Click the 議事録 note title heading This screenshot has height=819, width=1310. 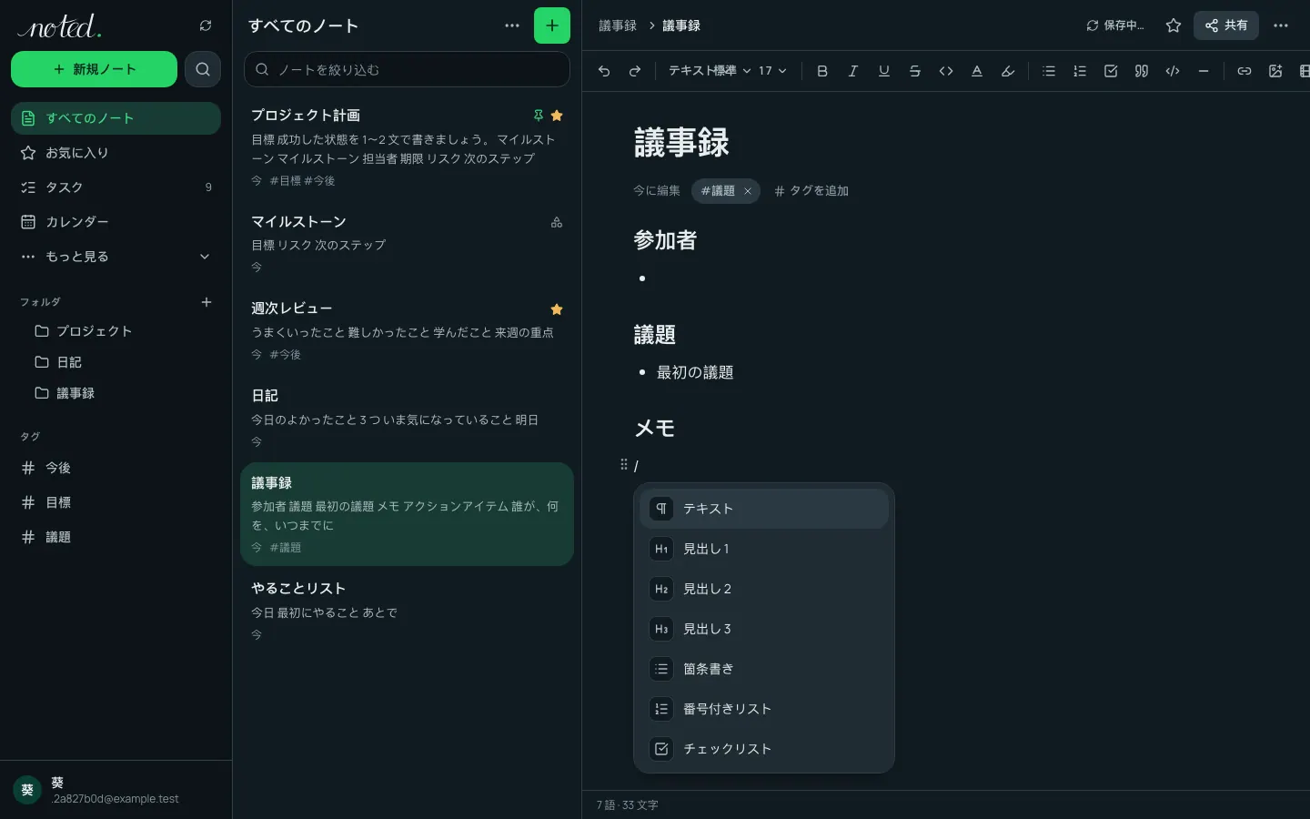coord(681,143)
